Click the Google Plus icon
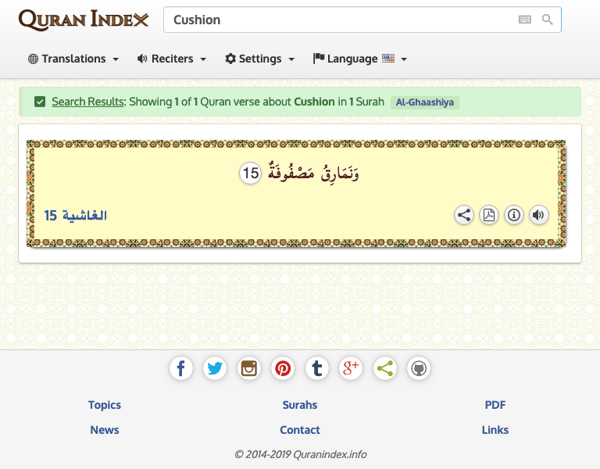Screen dimensions: 600x469 pos(351,368)
